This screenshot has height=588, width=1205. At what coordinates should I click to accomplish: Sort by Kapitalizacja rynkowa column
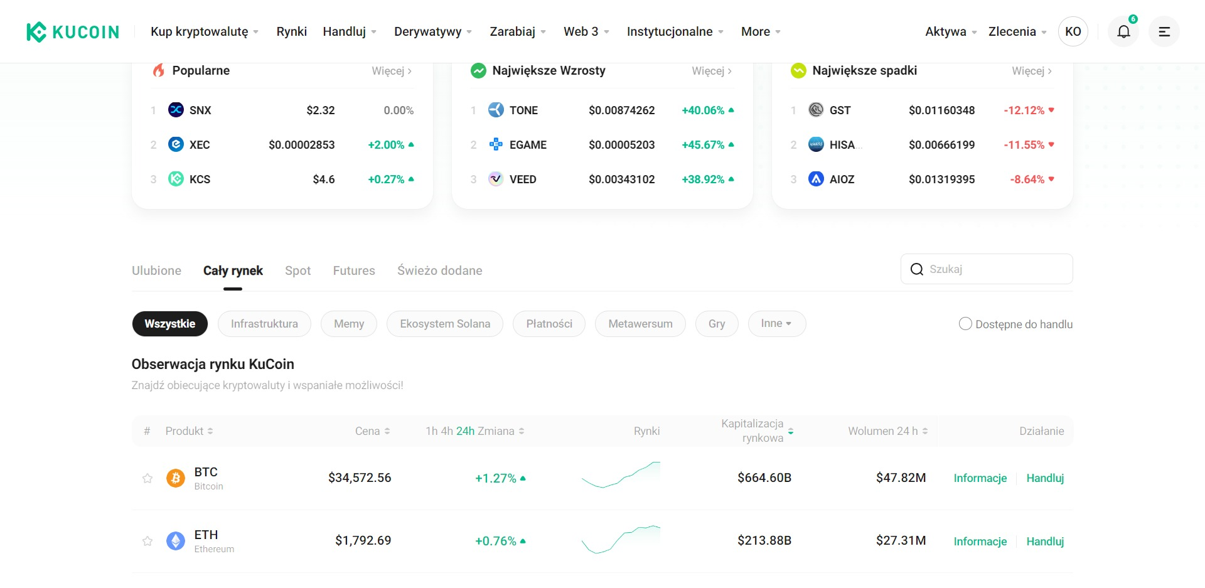click(x=758, y=431)
